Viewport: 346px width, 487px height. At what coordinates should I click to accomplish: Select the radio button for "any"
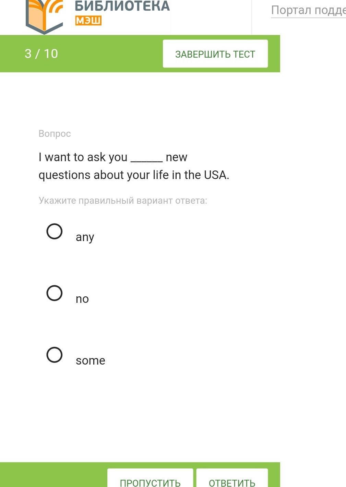tap(55, 231)
